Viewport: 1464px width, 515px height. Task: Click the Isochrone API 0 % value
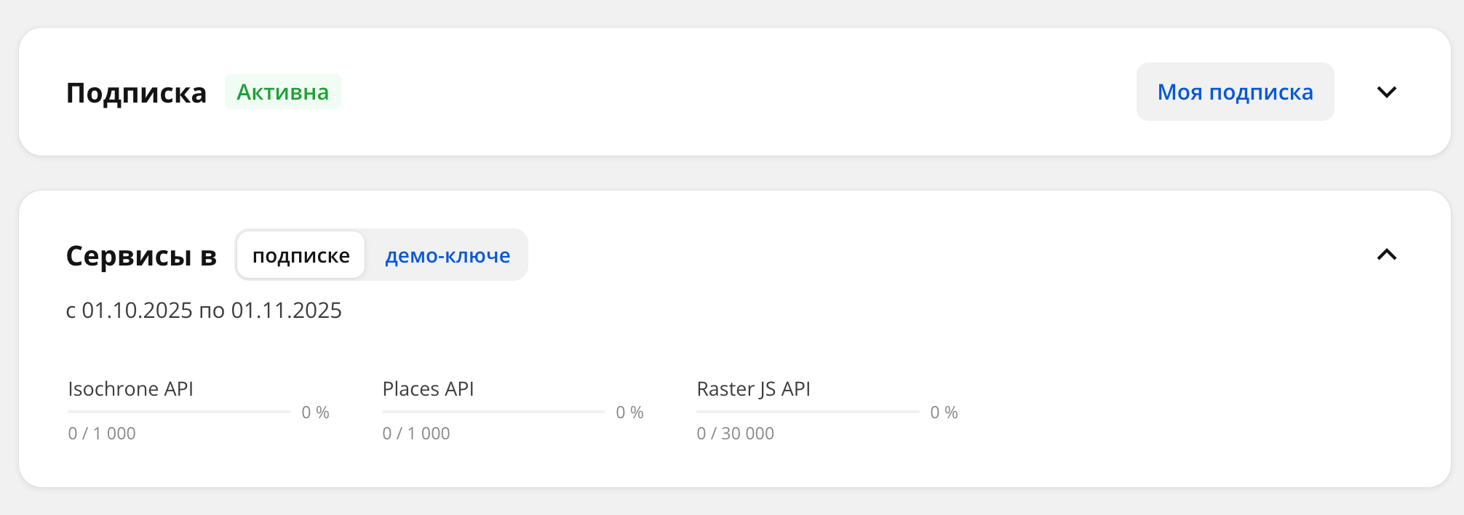[x=315, y=412]
